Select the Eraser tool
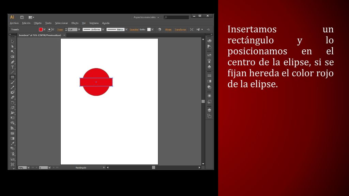Image resolution: width=349 pixels, height=196 pixels. coord(13,97)
